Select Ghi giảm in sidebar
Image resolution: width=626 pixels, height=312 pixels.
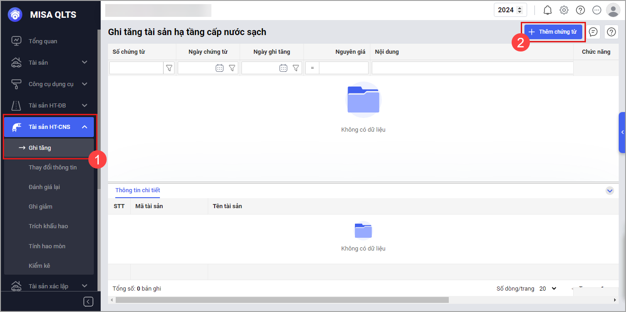[41, 207]
